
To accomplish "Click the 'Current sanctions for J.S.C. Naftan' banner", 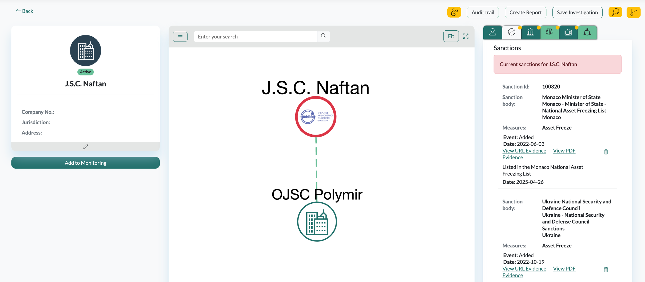I will 557,64.
